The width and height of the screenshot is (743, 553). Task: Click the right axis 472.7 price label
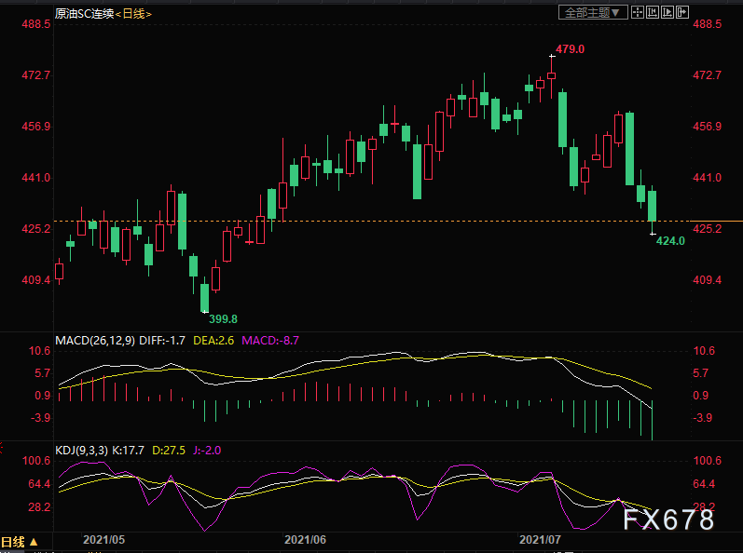(707, 75)
